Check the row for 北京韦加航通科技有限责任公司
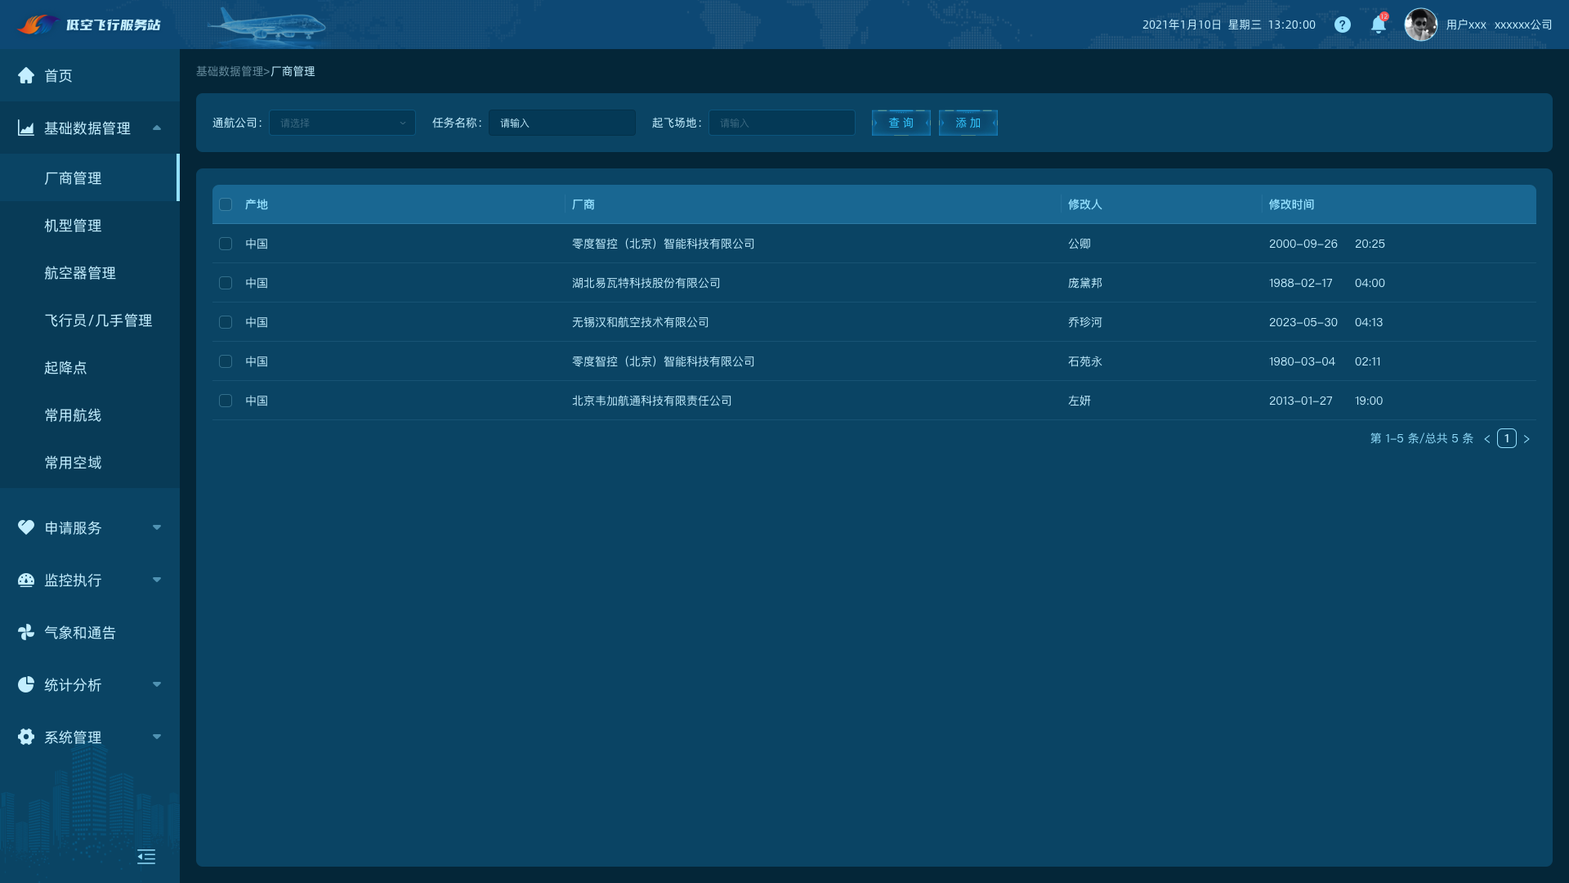The image size is (1569, 883). coord(226,401)
